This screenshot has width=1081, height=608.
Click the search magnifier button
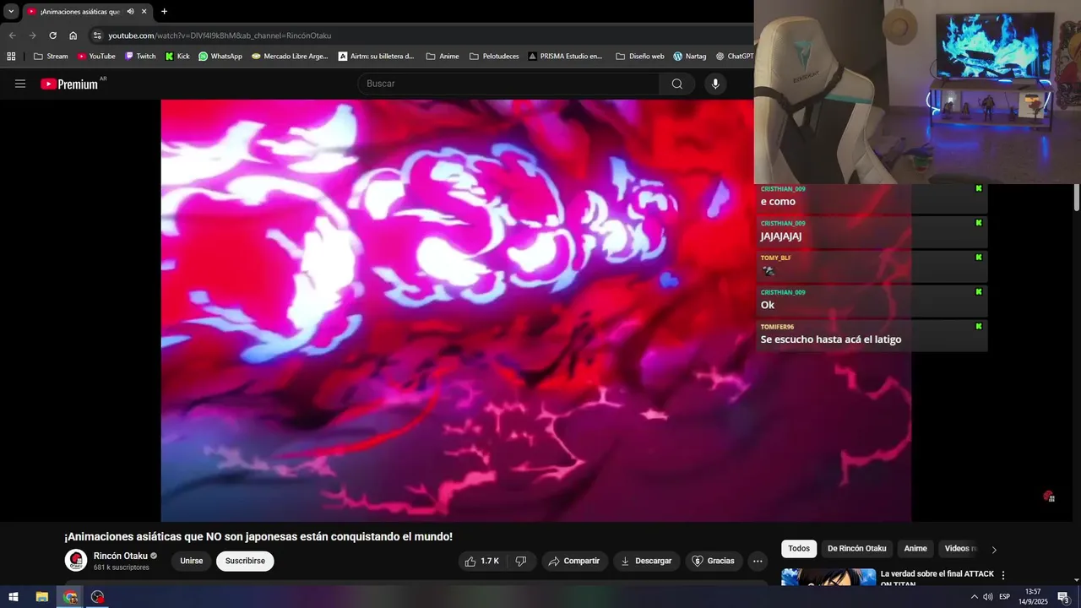point(676,84)
